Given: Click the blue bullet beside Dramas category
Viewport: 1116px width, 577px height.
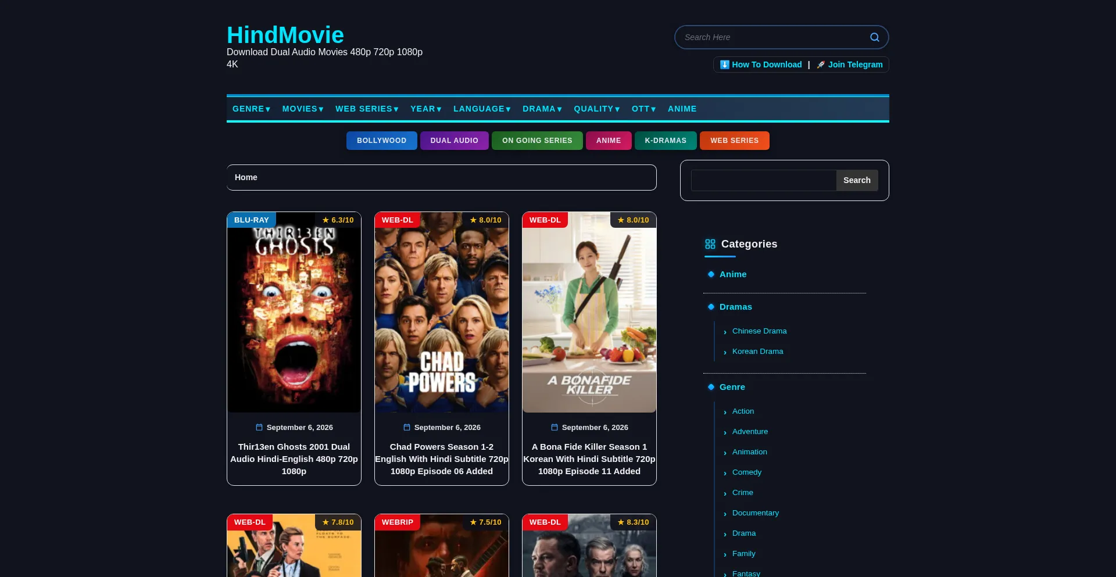Looking at the screenshot, I should [x=711, y=307].
